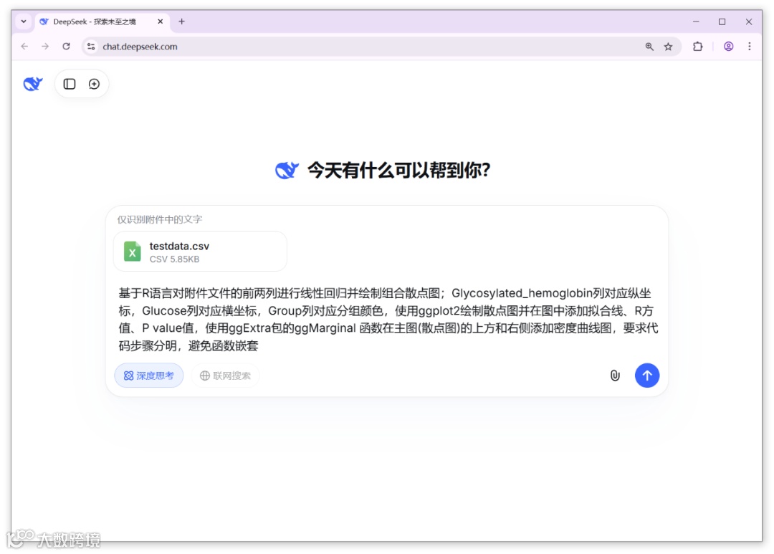Open the sidebar panel toggle icon
The width and height of the screenshot is (774, 554).
tap(70, 84)
